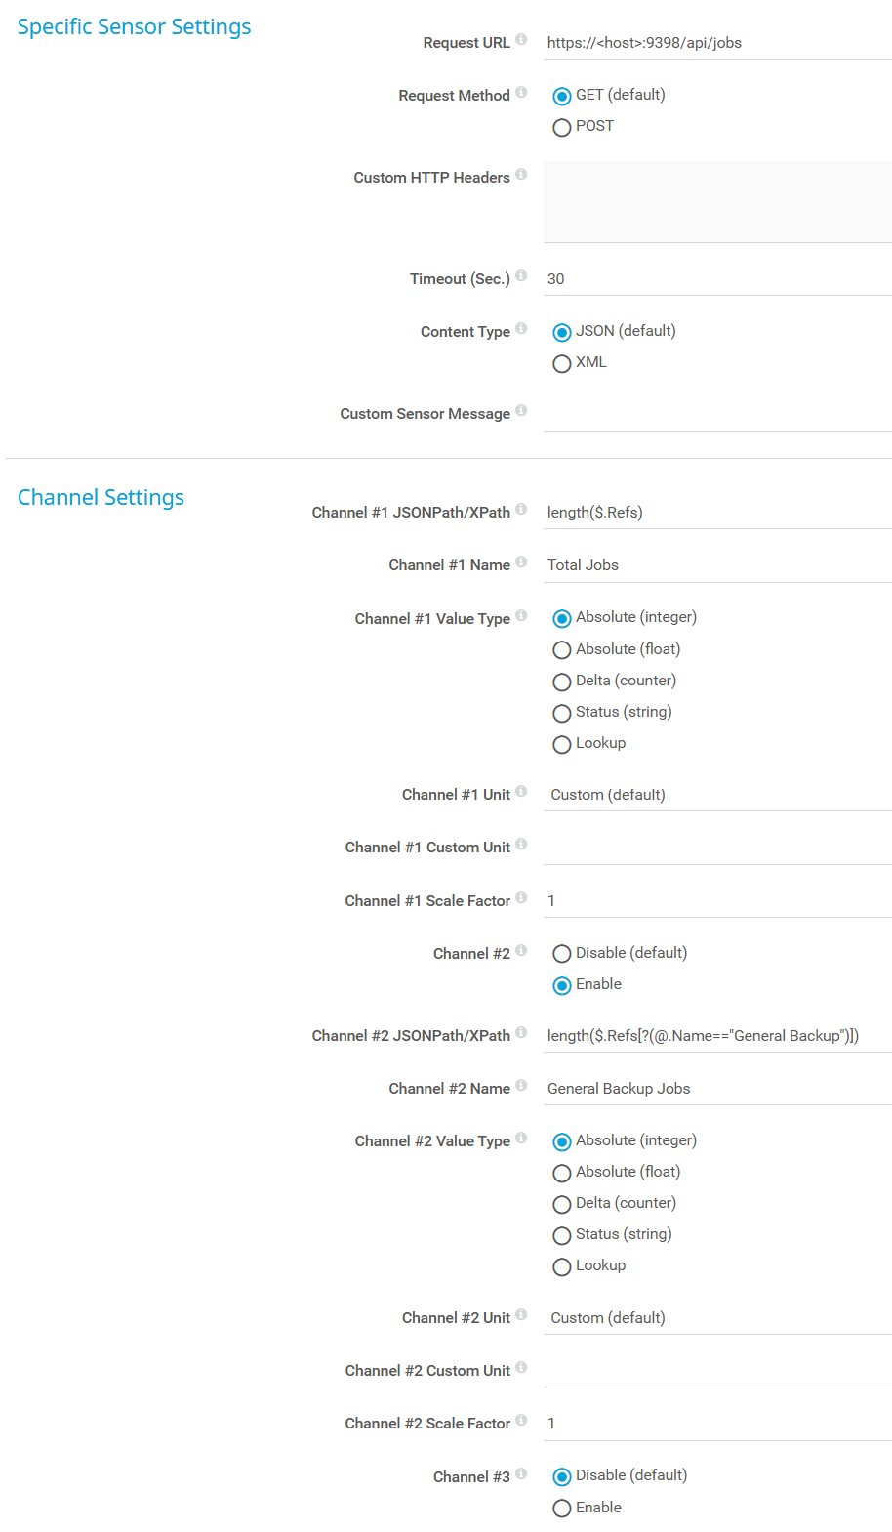
Task: Select Delta (counter) for Channel #2
Action: 562,1204
